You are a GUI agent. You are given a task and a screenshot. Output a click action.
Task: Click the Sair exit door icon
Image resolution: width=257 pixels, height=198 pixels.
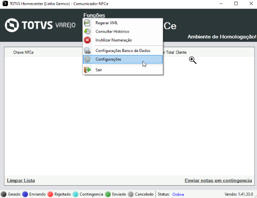[x=87, y=70]
